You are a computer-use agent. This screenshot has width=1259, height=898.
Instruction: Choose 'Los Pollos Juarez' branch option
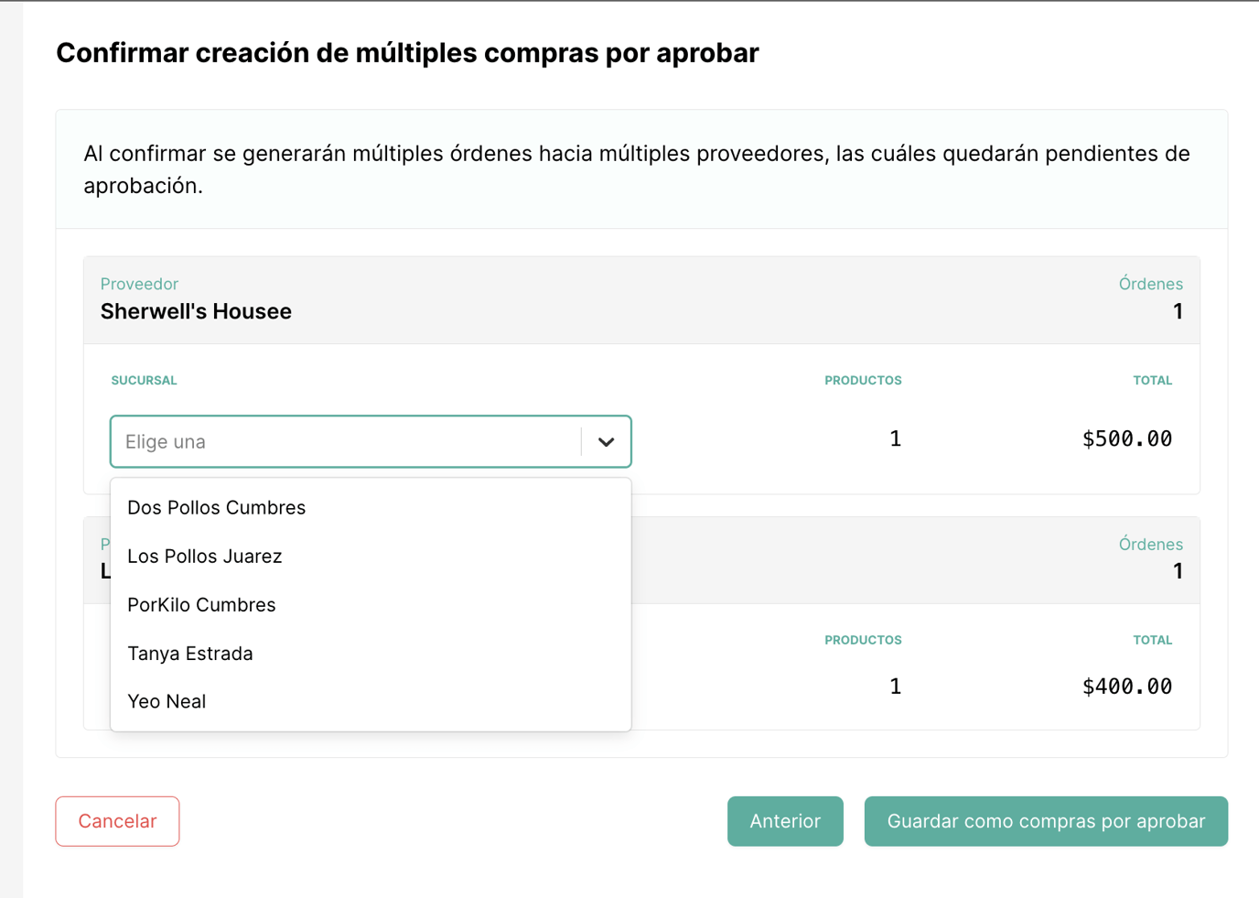[x=205, y=557]
